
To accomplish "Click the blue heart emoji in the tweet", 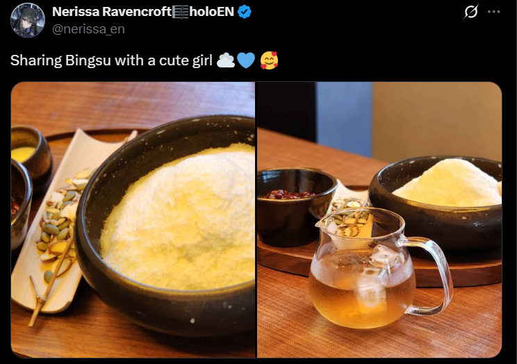I will click(x=246, y=60).
